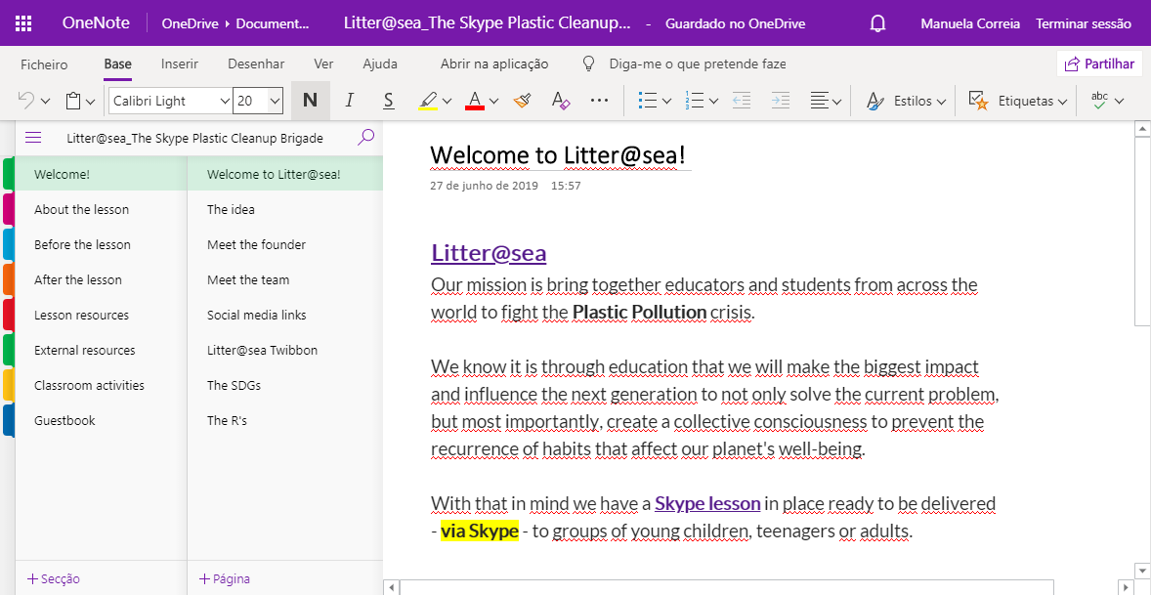The height and width of the screenshot is (595, 1151).
Task: Click the paragraph alignment icon
Action: click(819, 101)
